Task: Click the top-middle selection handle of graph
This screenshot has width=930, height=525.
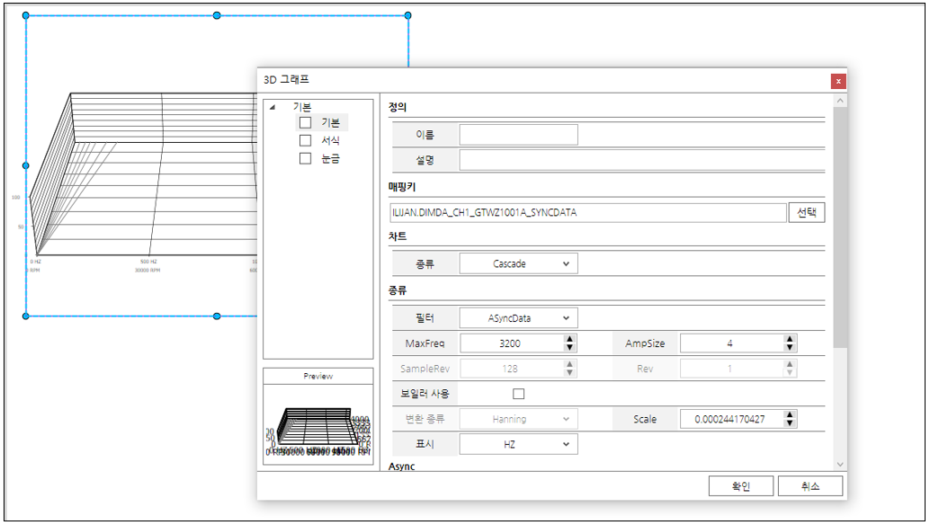Action: (217, 15)
